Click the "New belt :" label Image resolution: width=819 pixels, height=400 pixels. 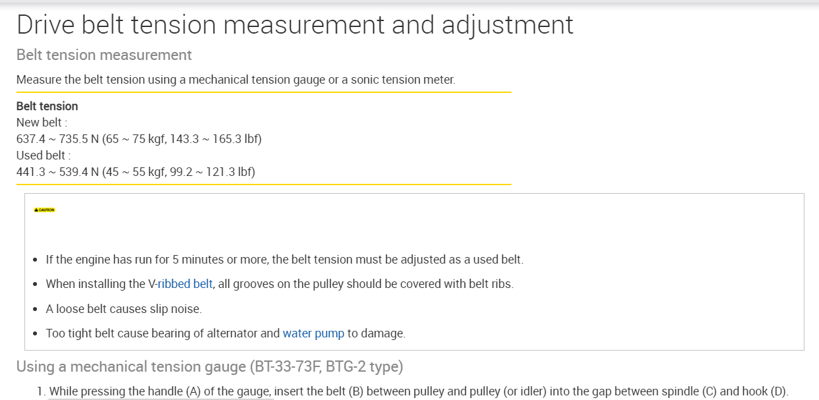pos(42,123)
